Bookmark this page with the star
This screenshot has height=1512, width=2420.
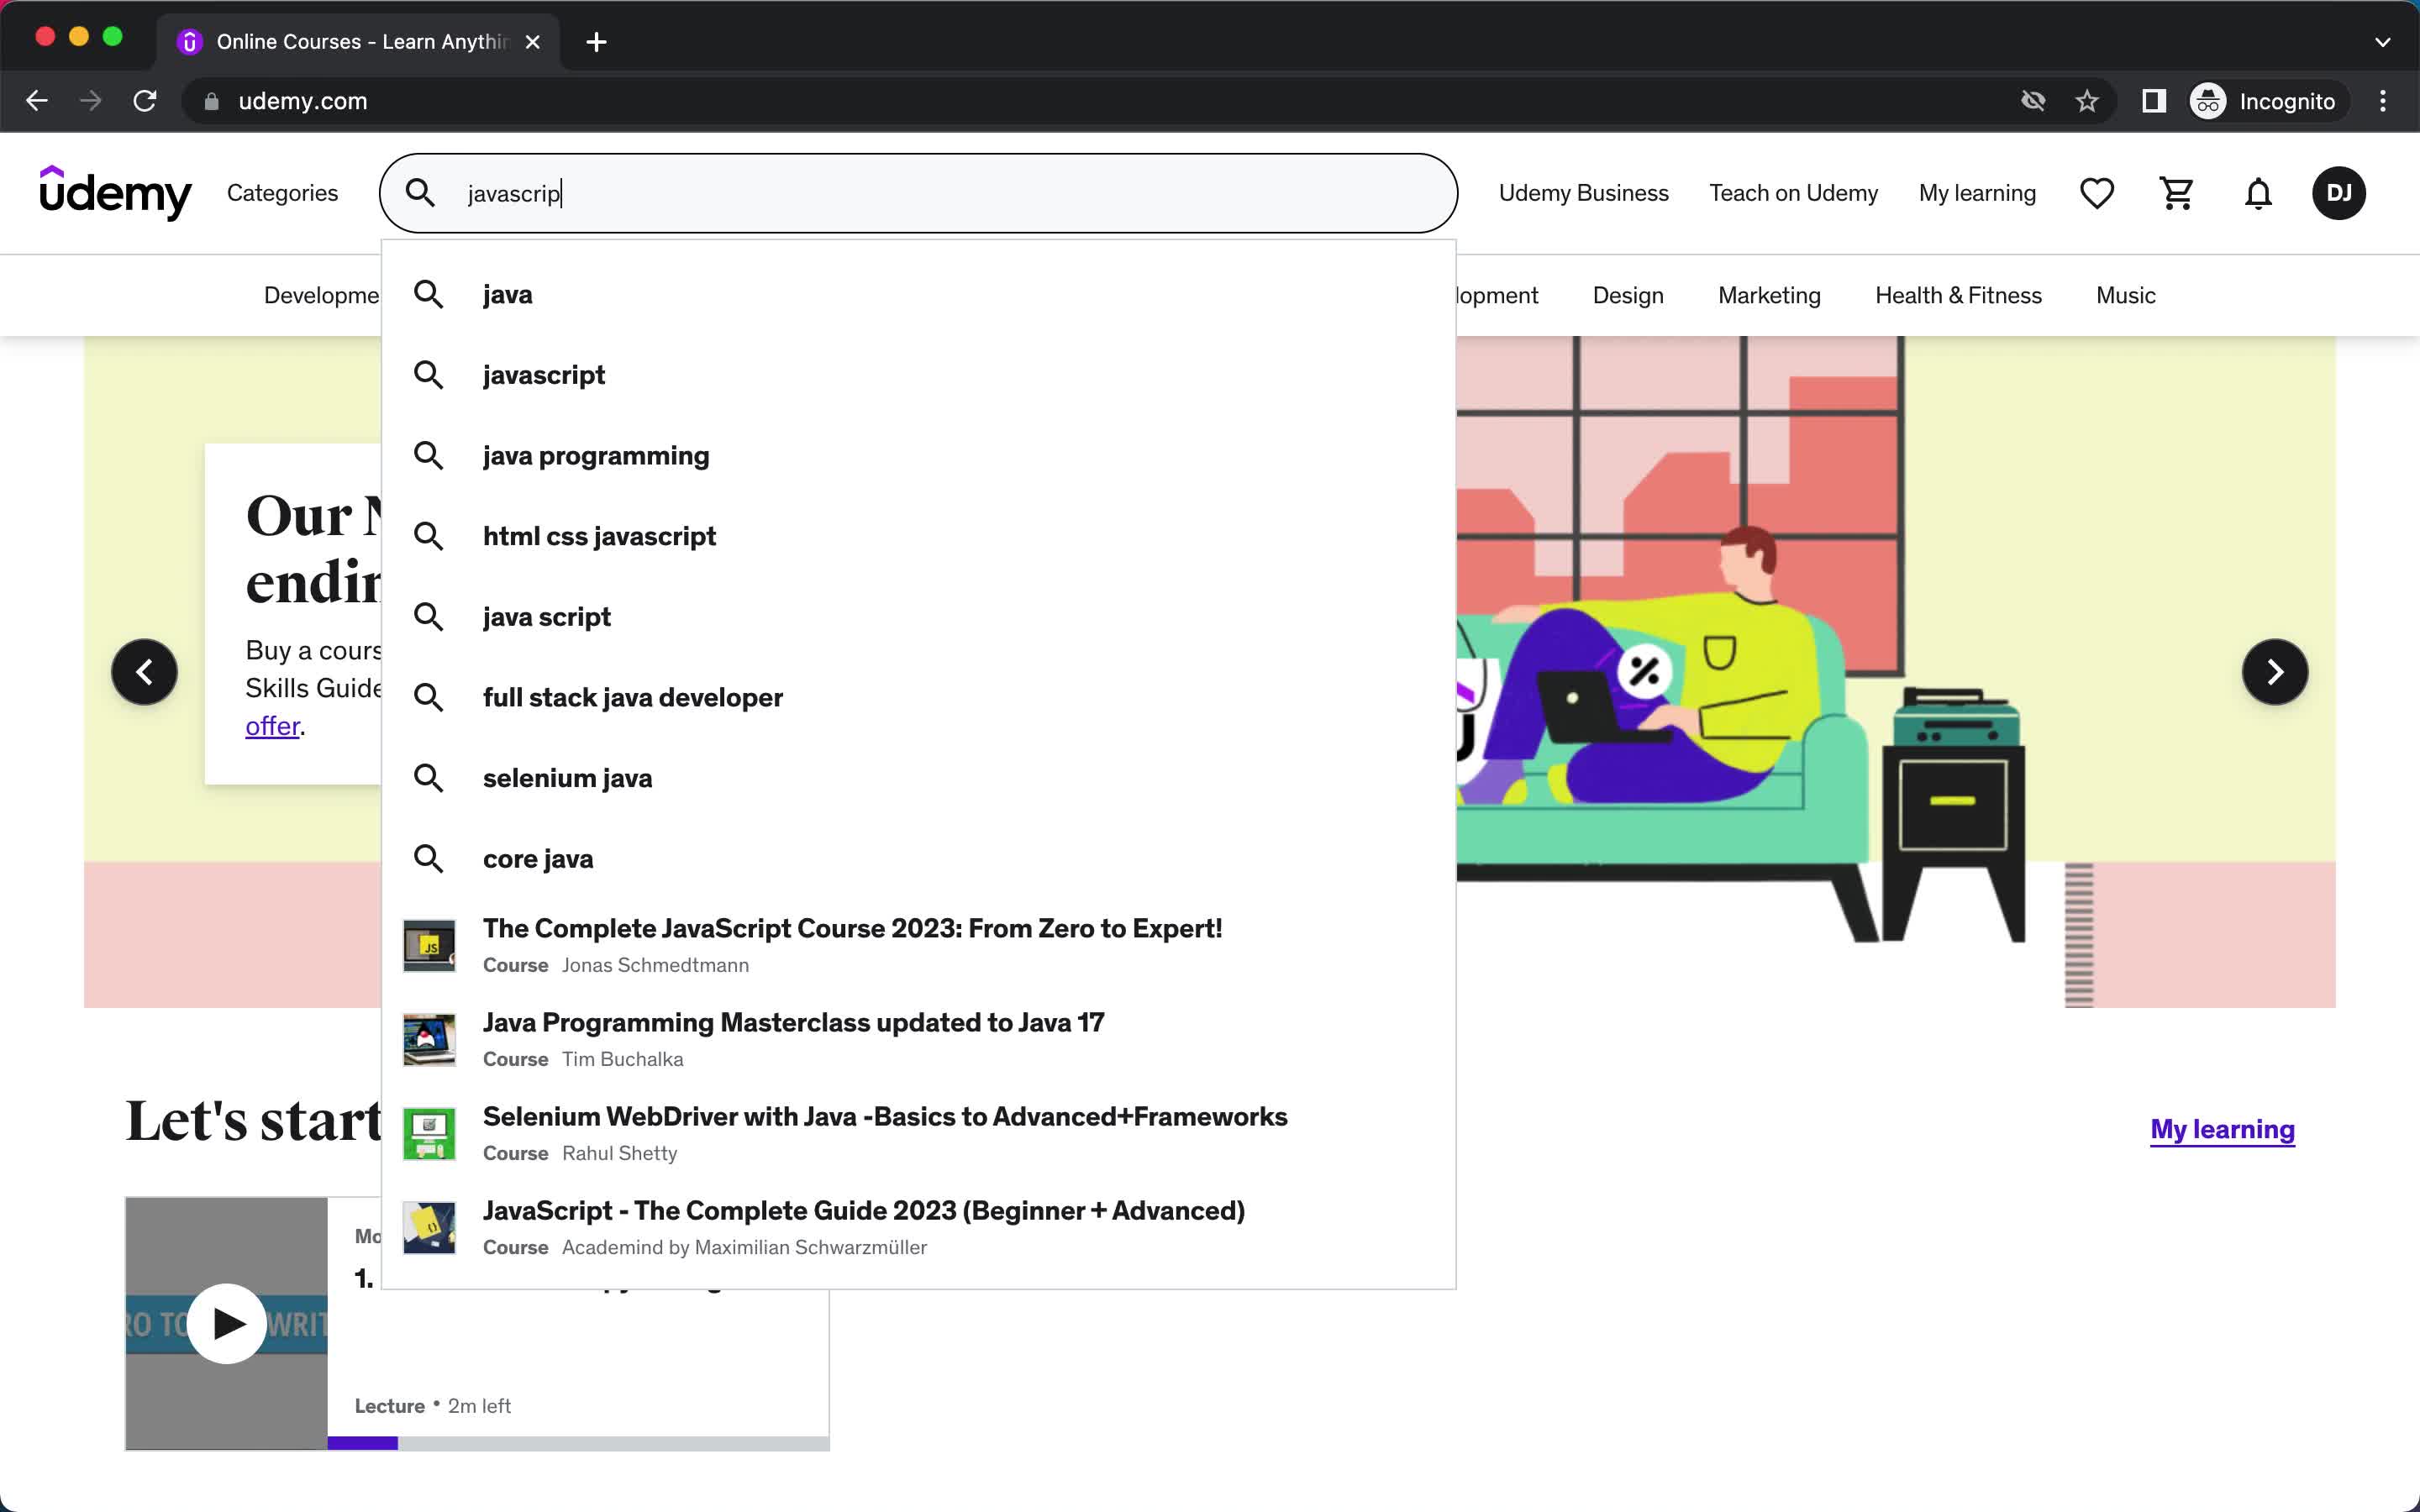coord(2086,101)
